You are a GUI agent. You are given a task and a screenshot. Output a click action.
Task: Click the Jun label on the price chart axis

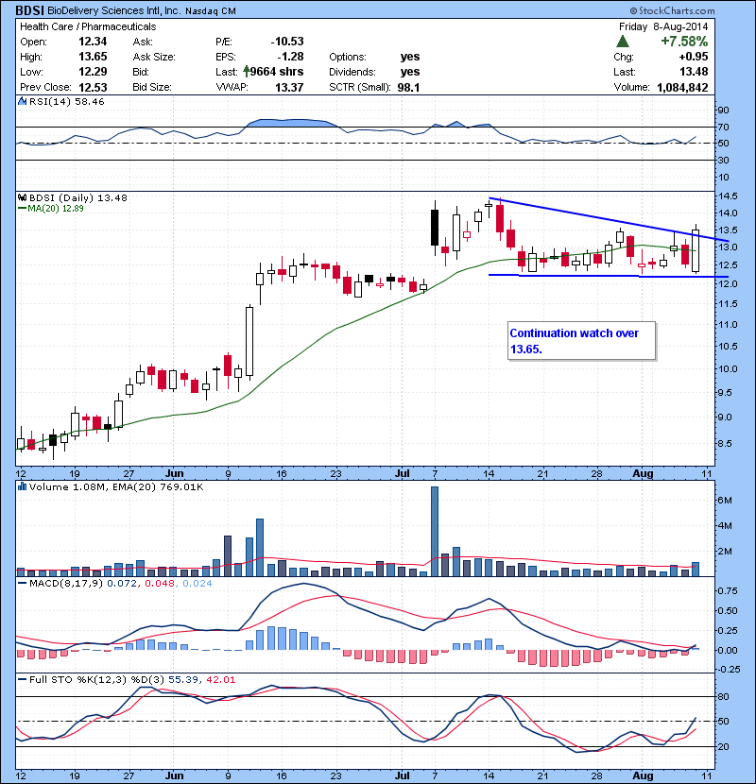(x=174, y=473)
